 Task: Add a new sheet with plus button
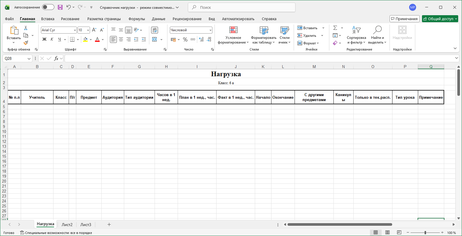(109, 225)
